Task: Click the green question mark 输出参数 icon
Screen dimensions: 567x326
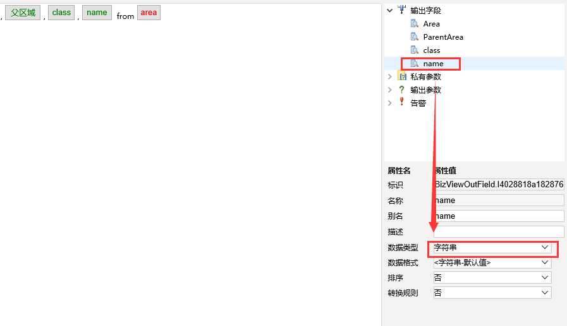Action: point(402,90)
